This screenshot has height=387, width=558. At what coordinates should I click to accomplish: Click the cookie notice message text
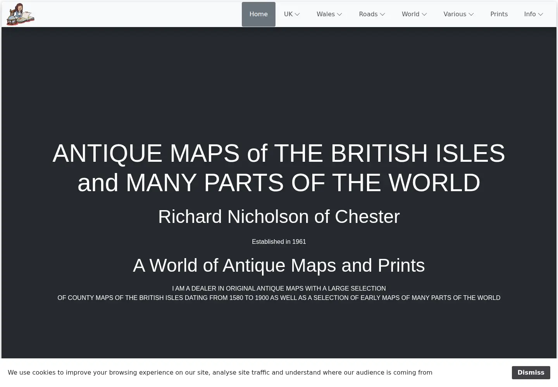point(220,373)
